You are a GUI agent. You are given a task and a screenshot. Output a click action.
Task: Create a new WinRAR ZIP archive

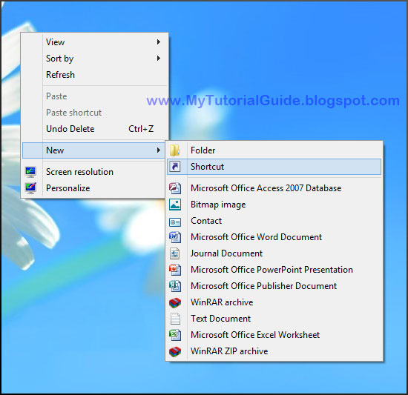click(274, 351)
